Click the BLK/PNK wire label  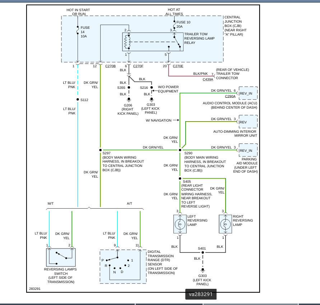click(x=200, y=74)
